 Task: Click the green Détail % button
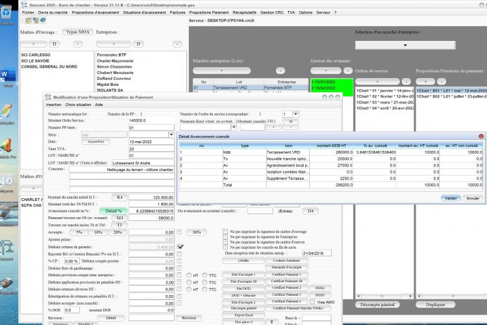(x=114, y=211)
